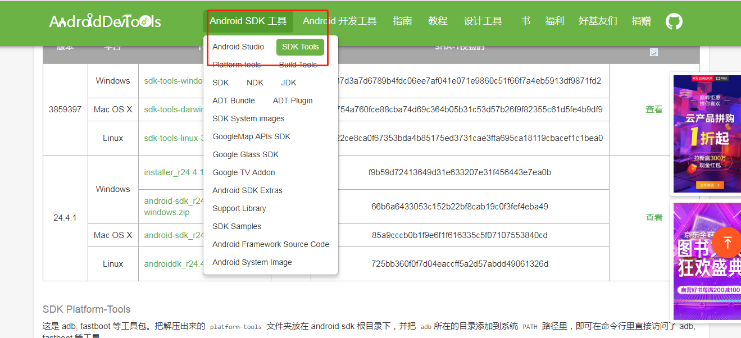
Task: Click the Android Framework Source Code link
Action: (x=271, y=244)
